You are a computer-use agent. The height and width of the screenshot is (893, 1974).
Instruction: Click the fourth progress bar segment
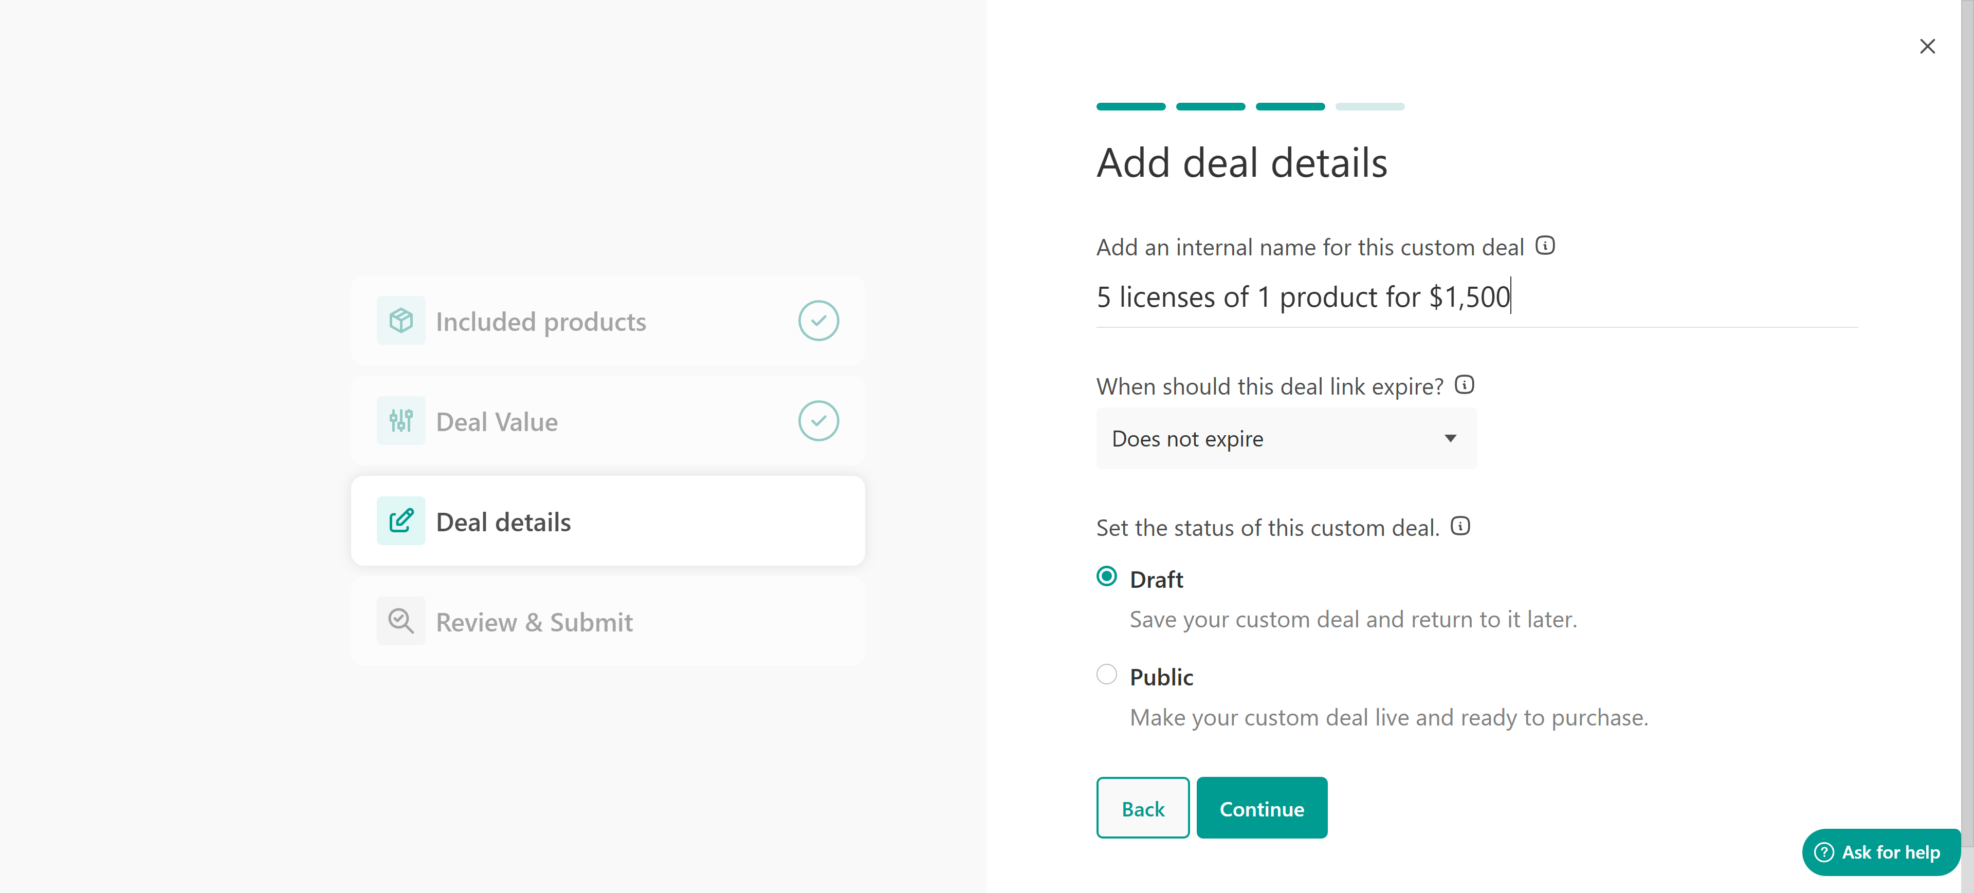click(1369, 106)
